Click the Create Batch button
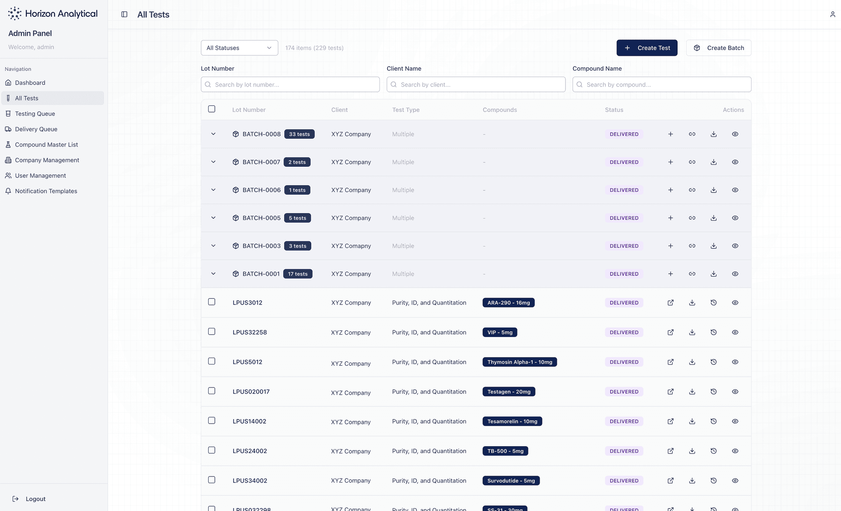 [x=718, y=48]
